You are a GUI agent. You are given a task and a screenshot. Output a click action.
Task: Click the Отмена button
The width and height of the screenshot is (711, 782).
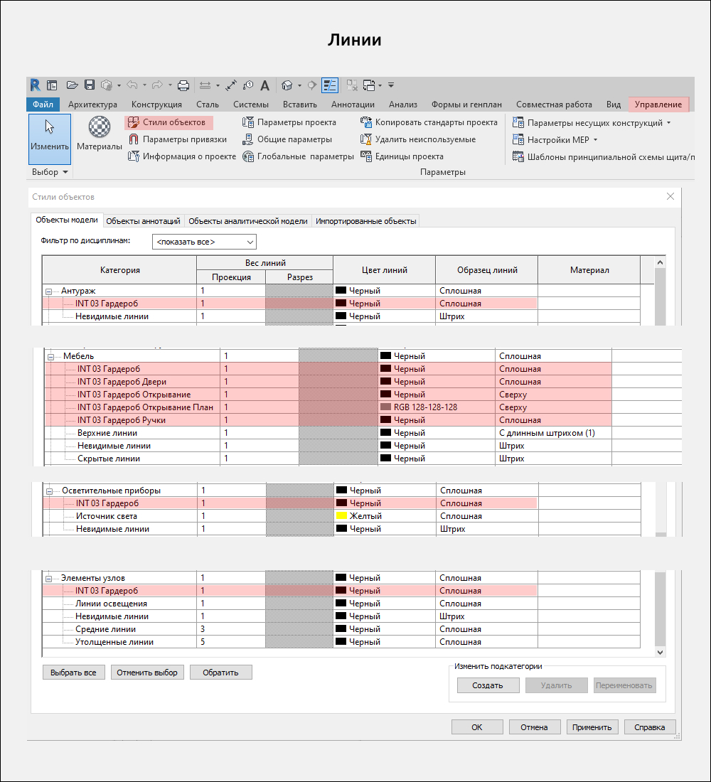pos(535,727)
